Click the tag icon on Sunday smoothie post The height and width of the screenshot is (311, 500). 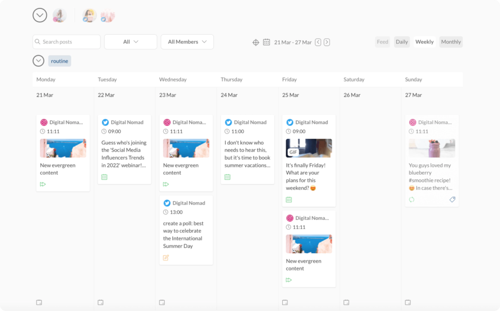tap(452, 200)
